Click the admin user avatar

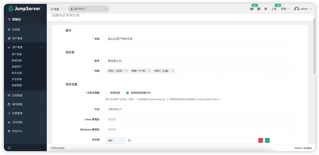[297, 9]
